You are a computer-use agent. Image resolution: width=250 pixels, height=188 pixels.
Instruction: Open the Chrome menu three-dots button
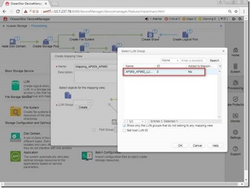coord(244,11)
